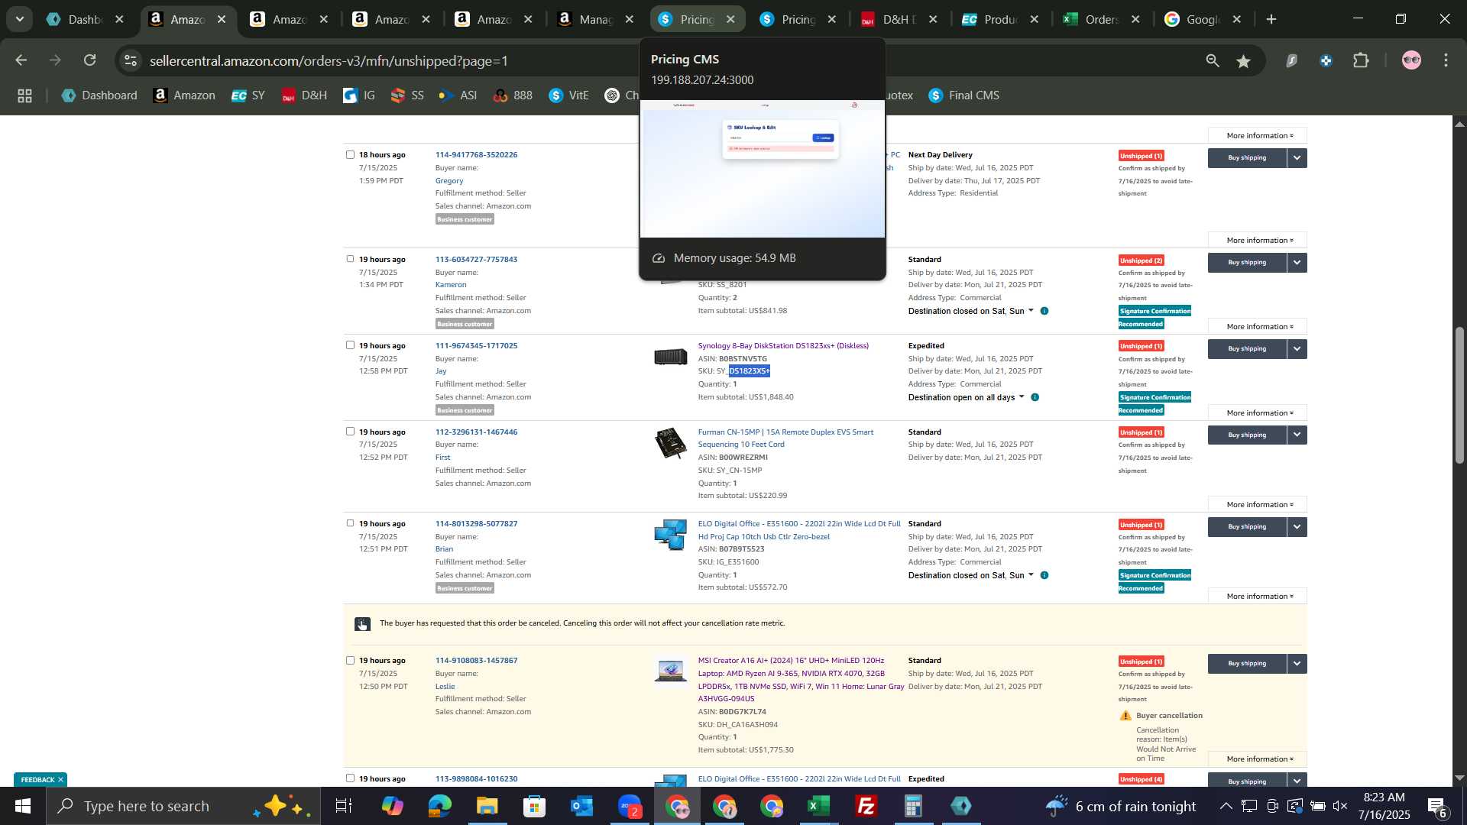1467x825 pixels.
Task: Select checkbox for order 113-9898084-1016230
Action: (x=350, y=778)
